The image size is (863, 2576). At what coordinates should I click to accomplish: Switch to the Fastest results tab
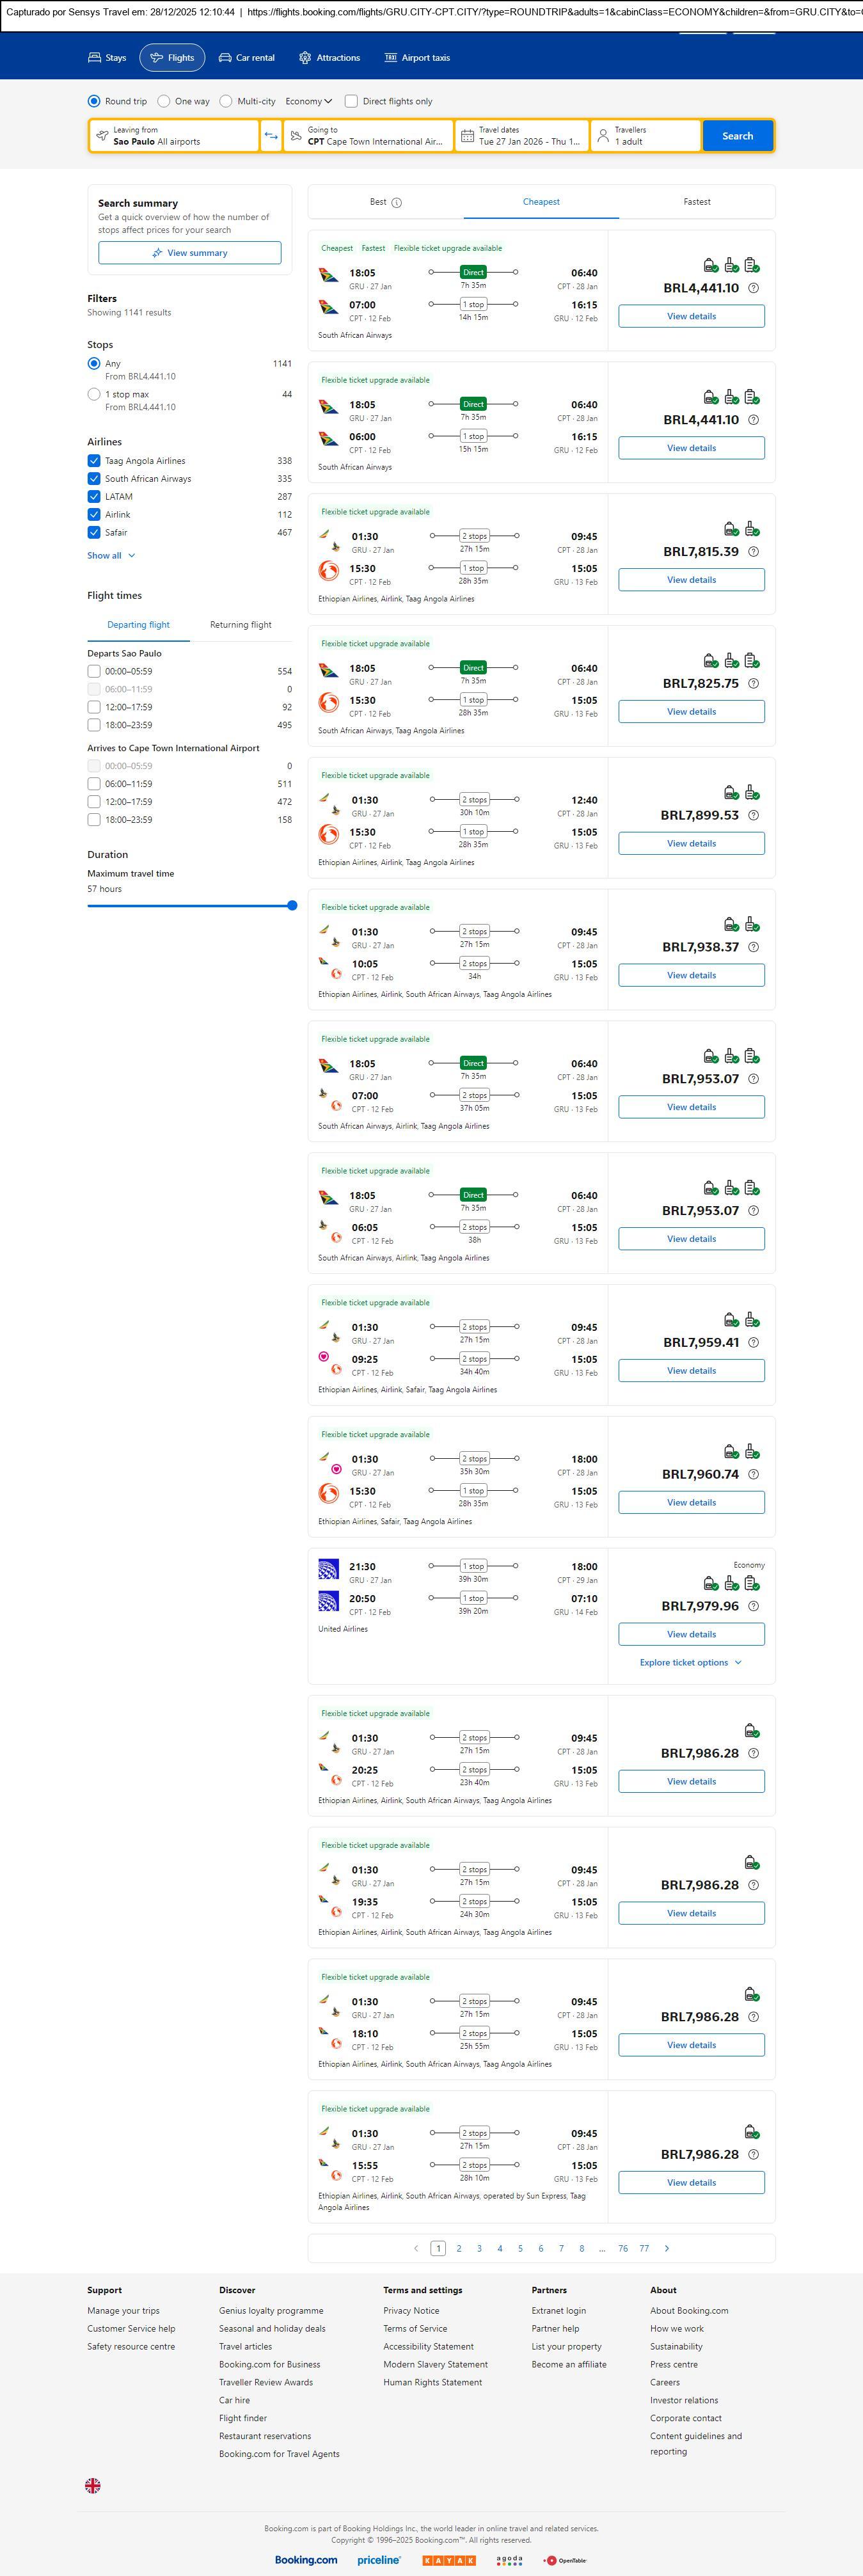[697, 202]
